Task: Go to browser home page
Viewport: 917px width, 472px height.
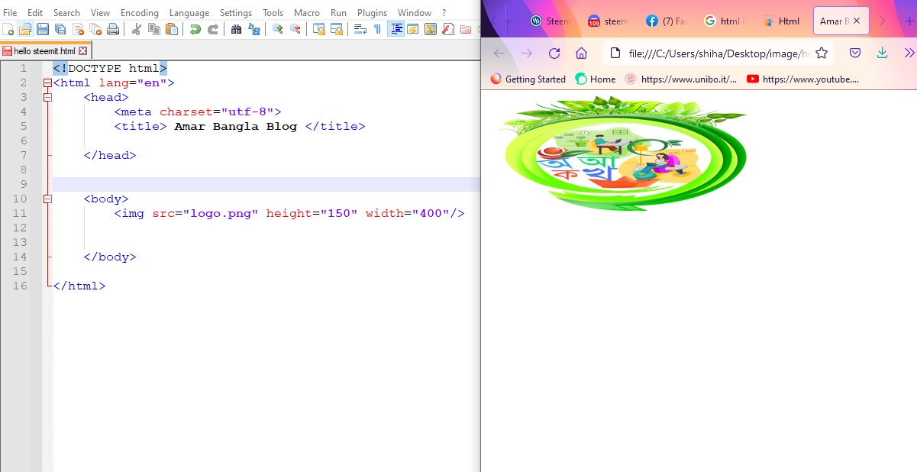Action: click(581, 53)
